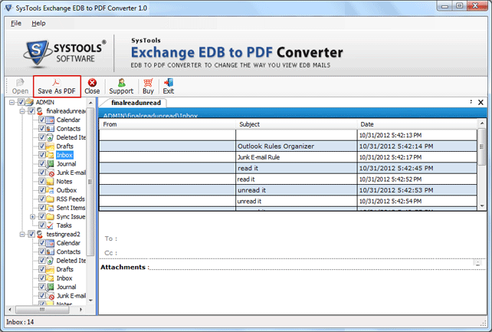Click folder tree scroll right arrow
The width and height of the screenshot is (492, 332).
point(81,310)
